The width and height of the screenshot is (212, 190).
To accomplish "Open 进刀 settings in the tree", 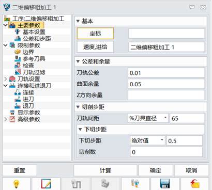I will coord(28,99).
